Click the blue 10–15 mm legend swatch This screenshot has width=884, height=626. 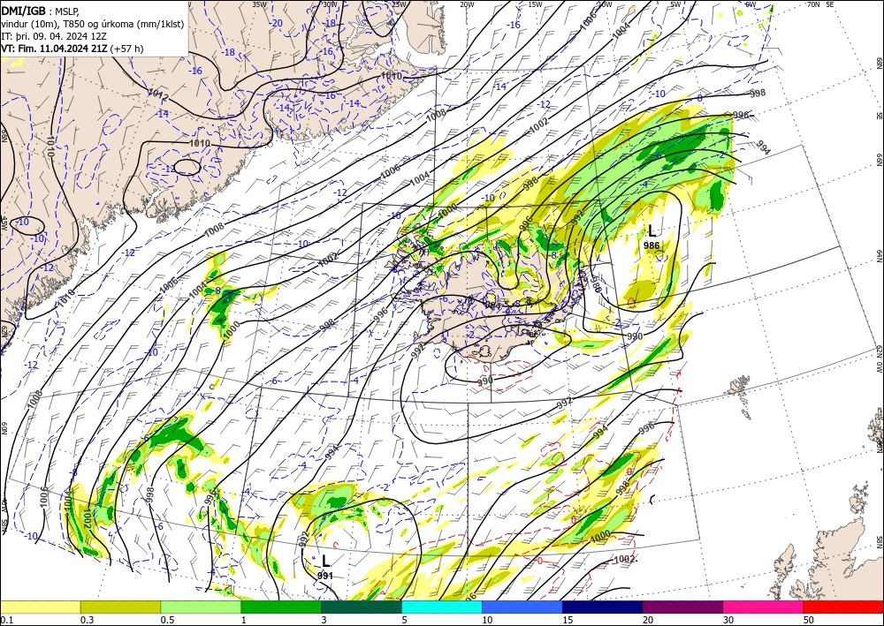tap(522, 607)
